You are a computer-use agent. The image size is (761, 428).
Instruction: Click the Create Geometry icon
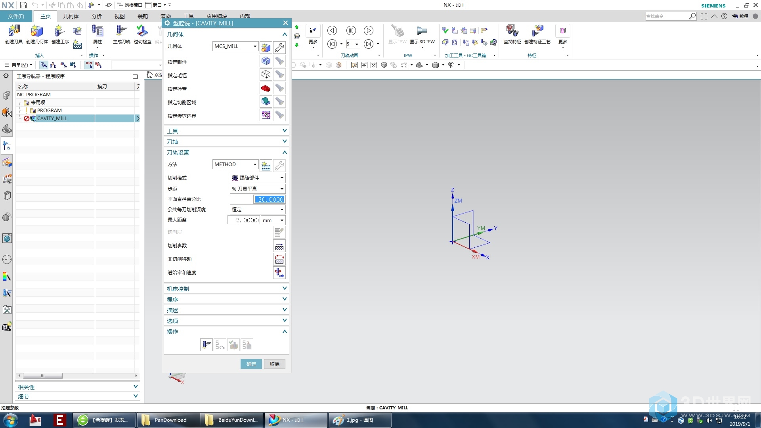(x=37, y=34)
